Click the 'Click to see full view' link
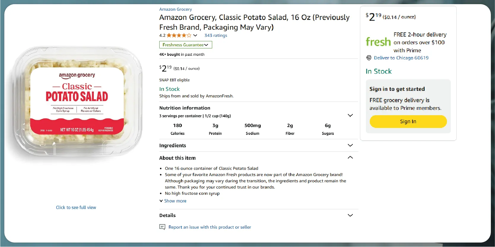The height and width of the screenshot is (247, 495). (76, 208)
